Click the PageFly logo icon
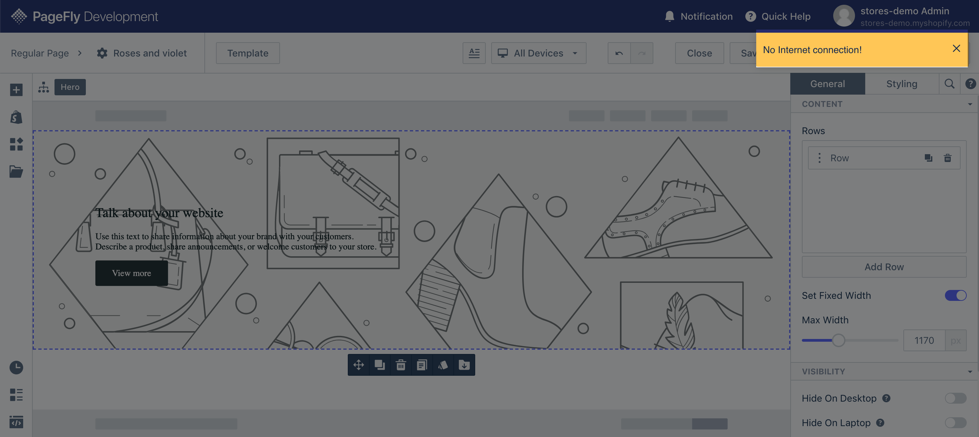The image size is (979, 437). tap(19, 16)
